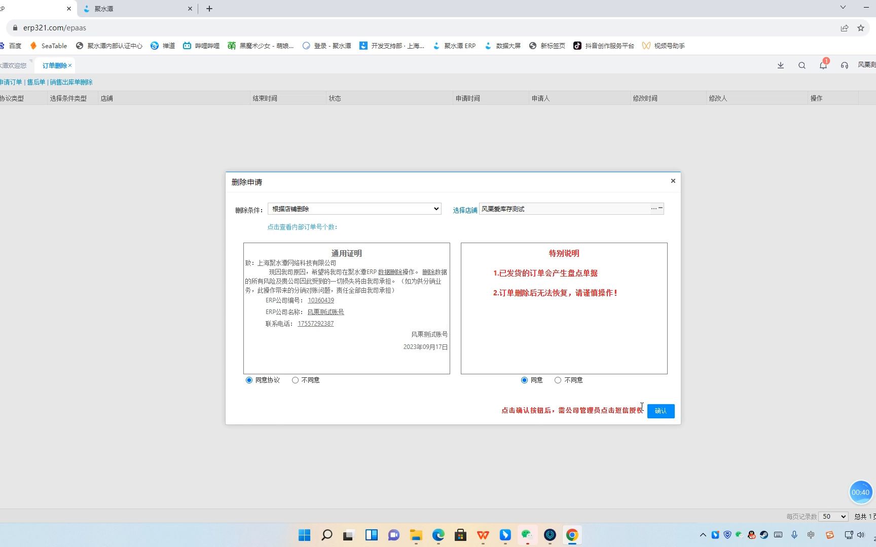Open the 数据大屏 bookmark

[502, 46]
